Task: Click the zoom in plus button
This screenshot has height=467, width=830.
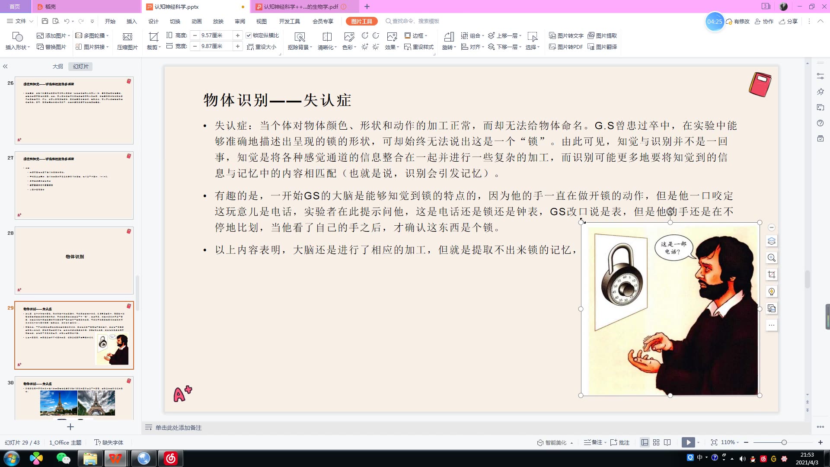Action: 820,442
